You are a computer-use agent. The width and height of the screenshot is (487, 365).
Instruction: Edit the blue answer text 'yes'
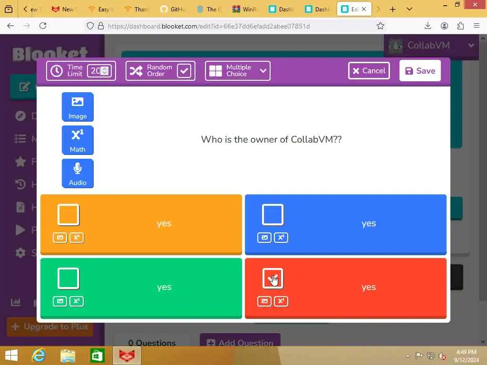(369, 223)
